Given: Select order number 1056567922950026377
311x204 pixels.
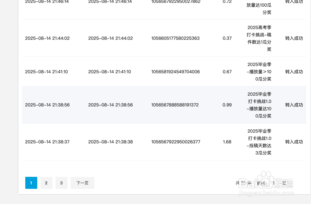Looking at the screenshot, I should 176,142.
